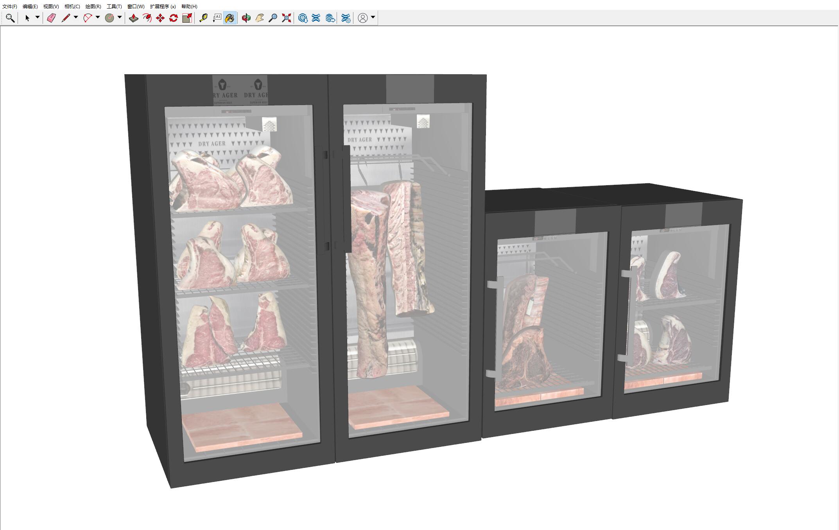The height and width of the screenshot is (530, 839).
Task: Open the Line tool dropdown arrow
Action: coord(76,17)
